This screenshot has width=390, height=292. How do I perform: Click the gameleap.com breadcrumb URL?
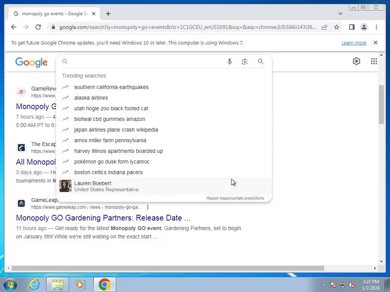[86, 207]
